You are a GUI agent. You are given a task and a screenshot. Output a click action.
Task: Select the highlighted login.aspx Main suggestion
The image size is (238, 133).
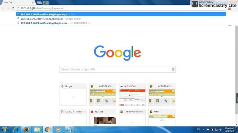point(121,14)
